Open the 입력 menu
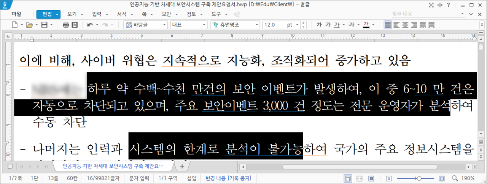 97,14
